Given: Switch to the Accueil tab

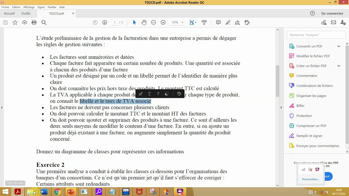Looking at the screenshot, I should tap(9, 13).
